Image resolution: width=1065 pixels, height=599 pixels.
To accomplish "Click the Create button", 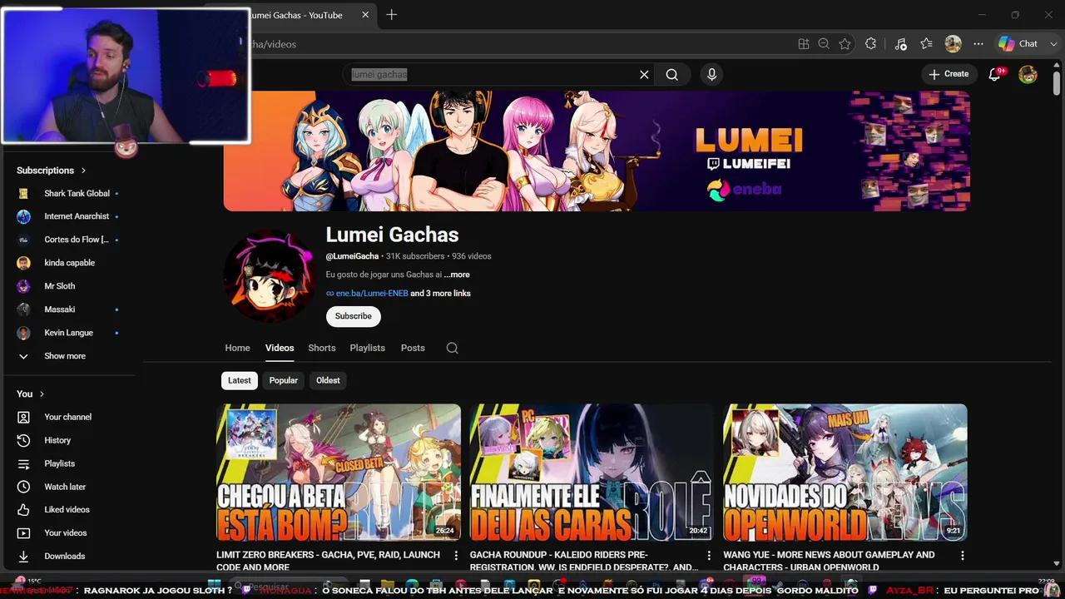I will click(949, 74).
